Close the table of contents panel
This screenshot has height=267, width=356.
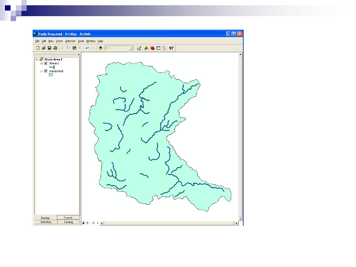point(79,54)
